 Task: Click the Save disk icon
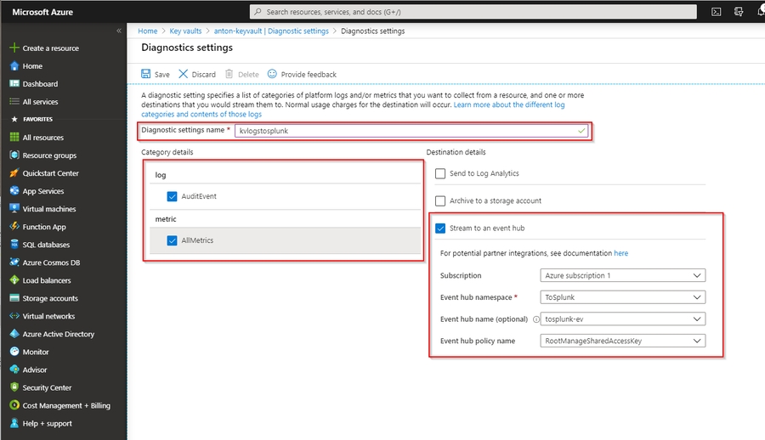pos(146,75)
